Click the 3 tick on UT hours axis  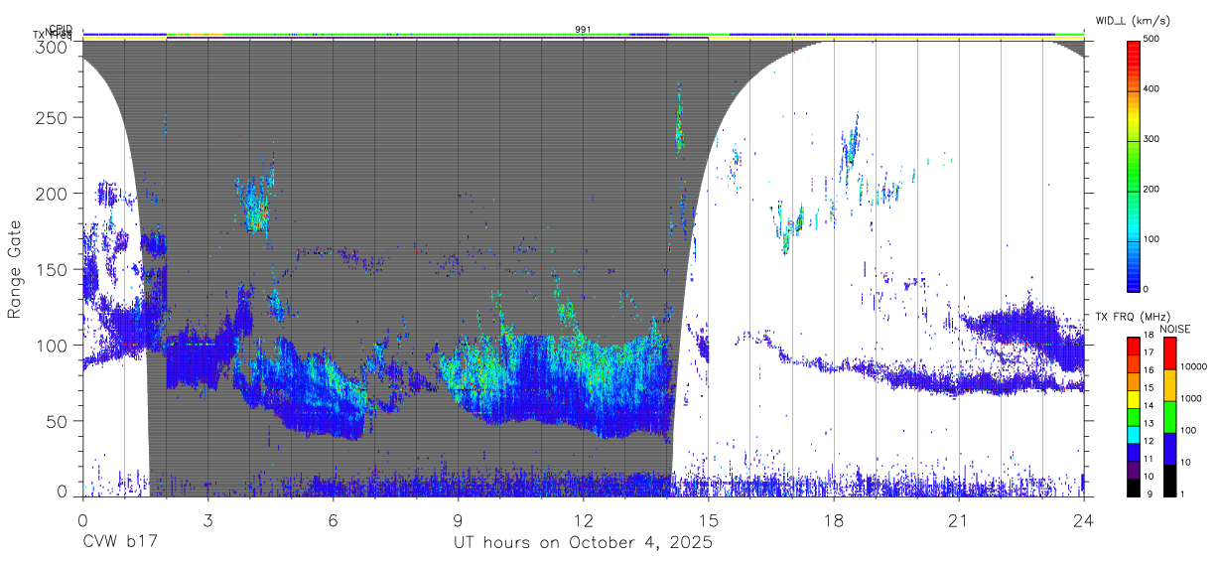pos(207,520)
